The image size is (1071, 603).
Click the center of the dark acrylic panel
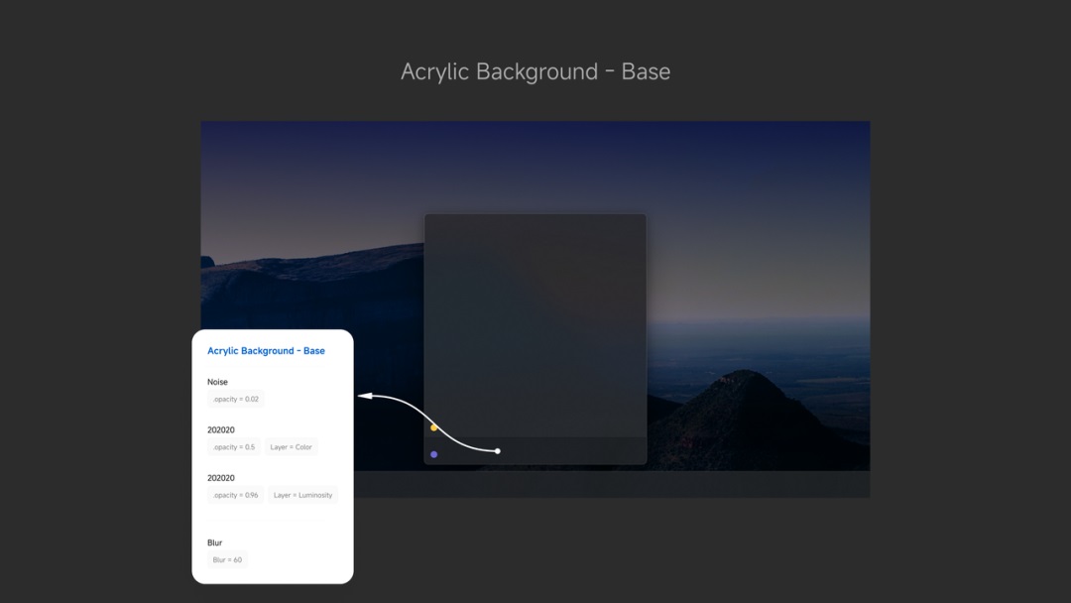tap(535, 327)
